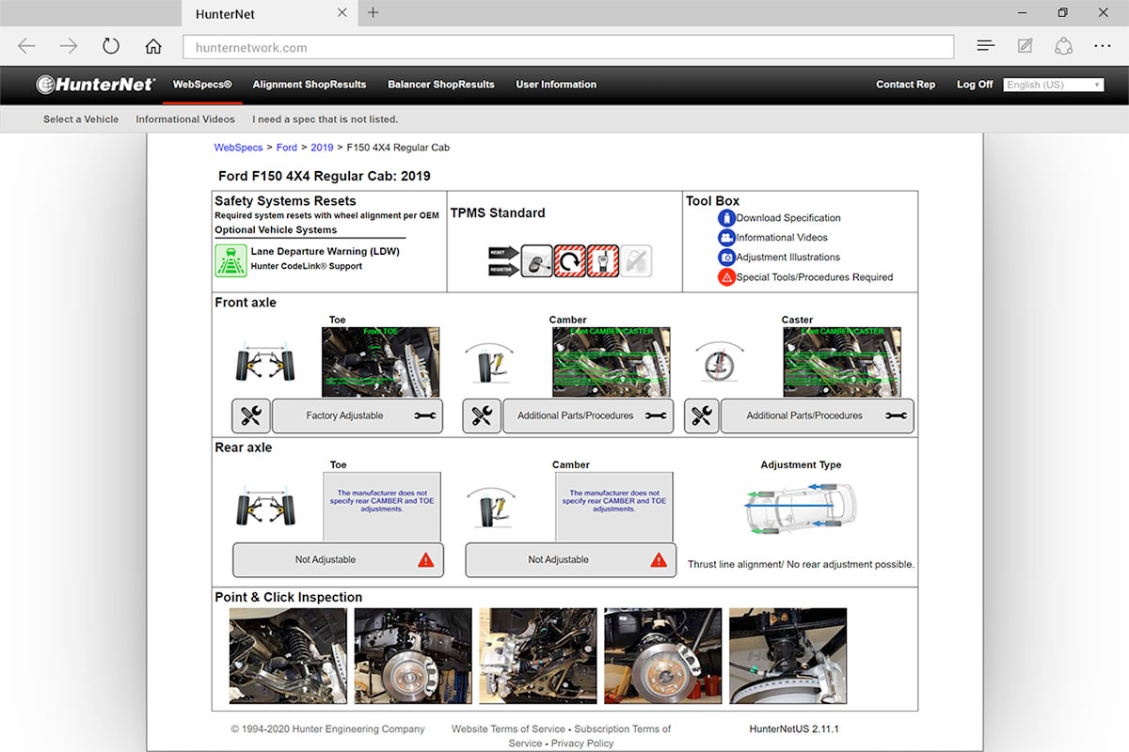Viewport: 1129px width, 752px height.
Task: Open User Information menu
Action: [x=556, y=85]
